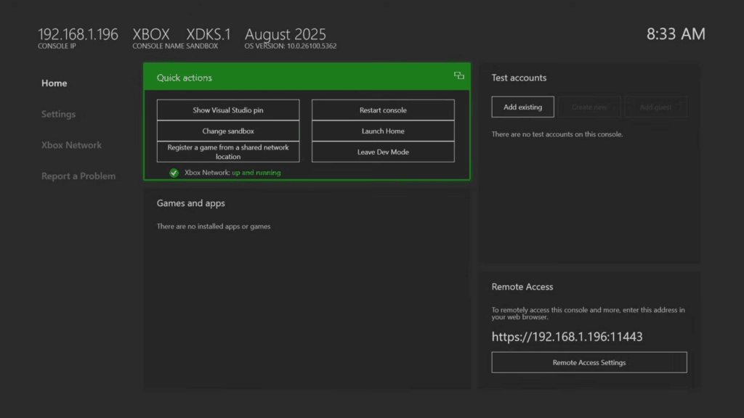Click the green Xbox Network status checkmark
Image resolution: width=744 pixels, height=418 pixels.
click(174, 173)
